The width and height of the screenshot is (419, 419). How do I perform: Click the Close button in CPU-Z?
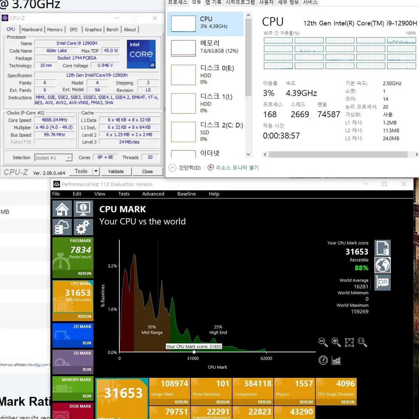[x=147, y=171]
